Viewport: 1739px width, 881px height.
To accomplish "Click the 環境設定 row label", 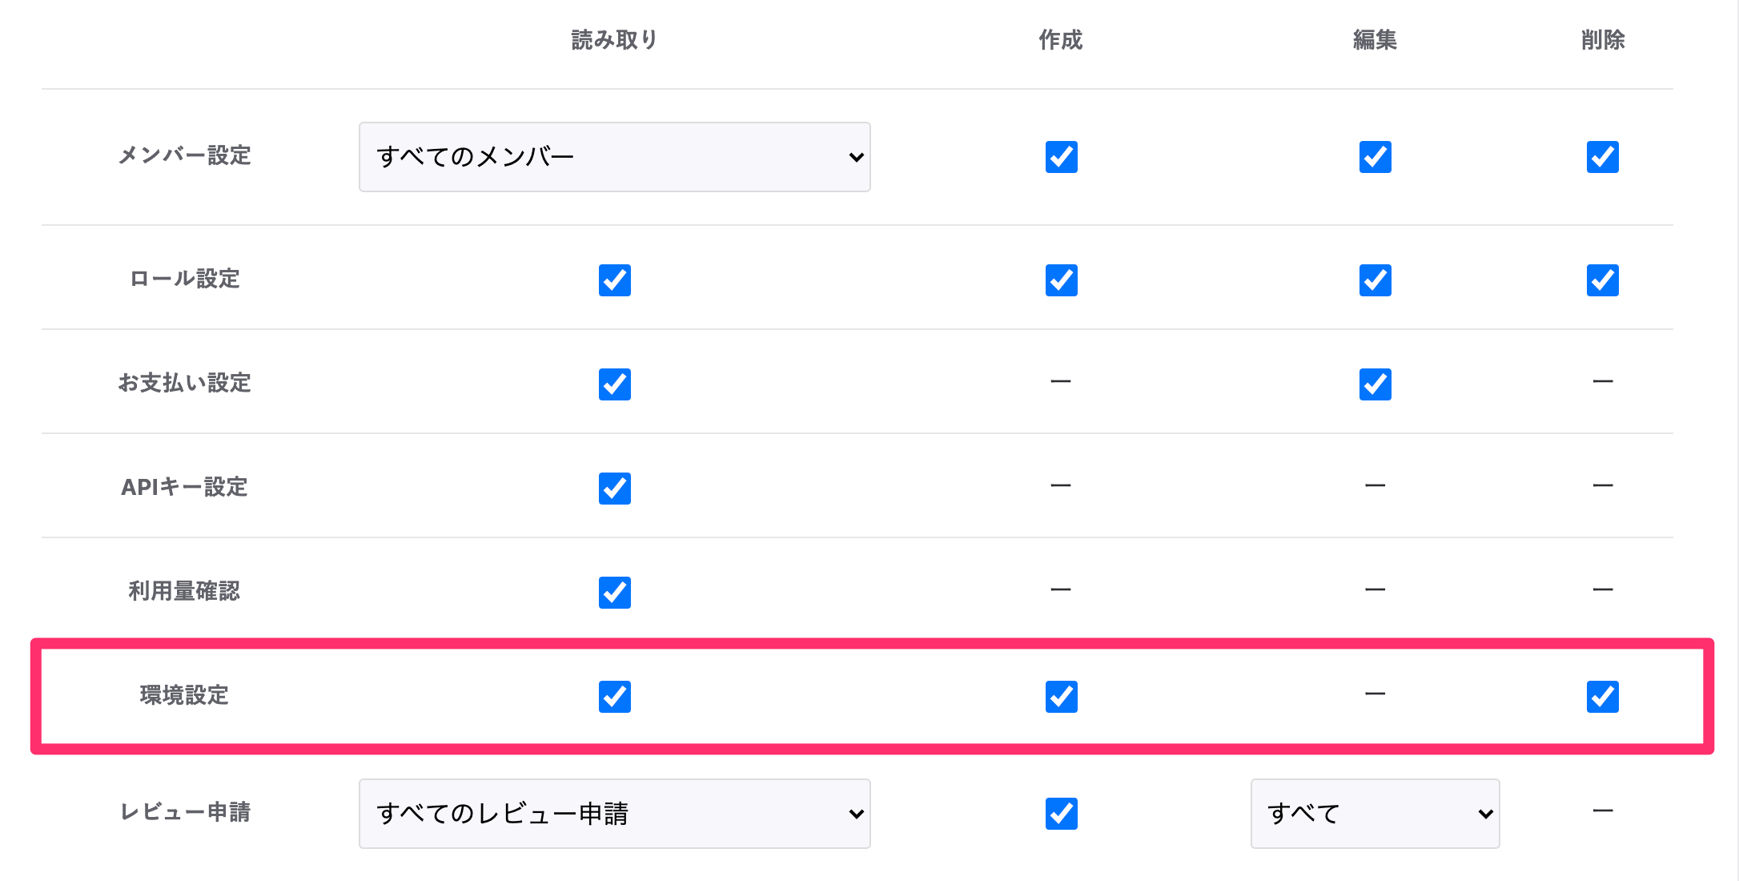I will coord(184,695).
